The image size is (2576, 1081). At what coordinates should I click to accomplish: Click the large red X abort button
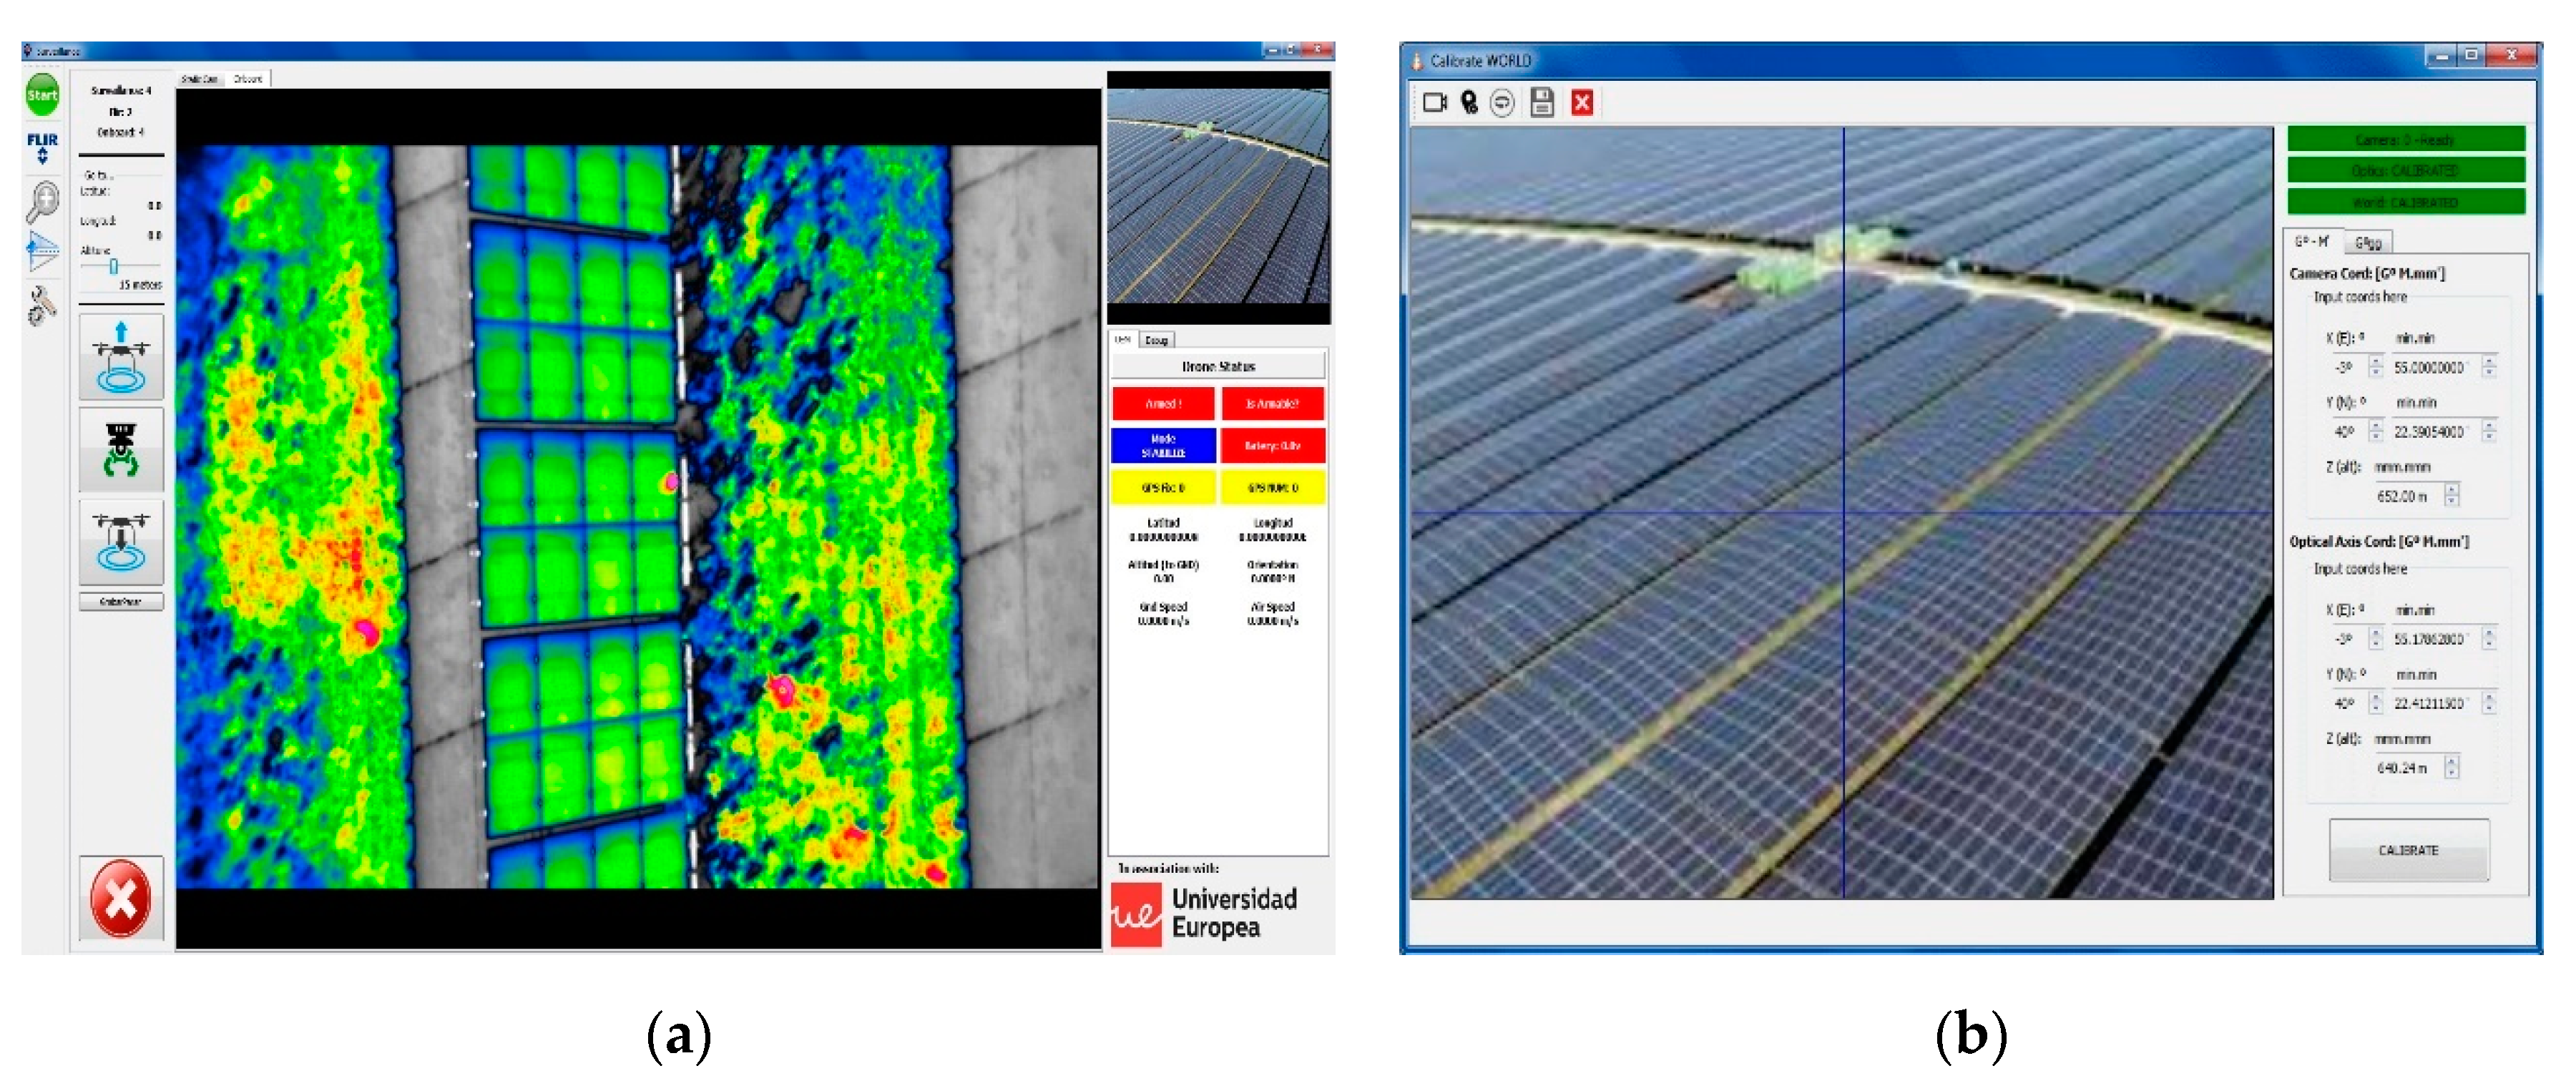pyautogui.click(x=121, y=898)
